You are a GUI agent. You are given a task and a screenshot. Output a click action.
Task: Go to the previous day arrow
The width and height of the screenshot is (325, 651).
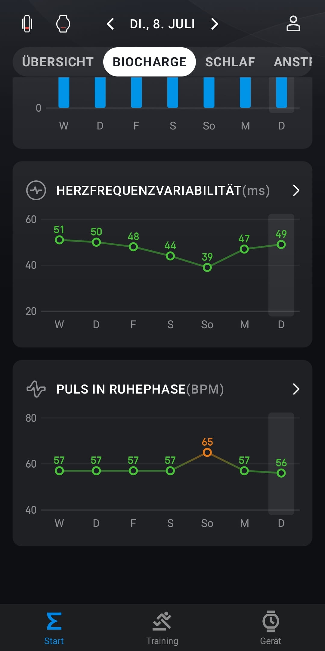[110, 24]
